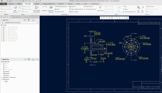Expand Pattern 1 of Extrude 2
This screenshot has height=93, width=162.
(x=2, y=77)
